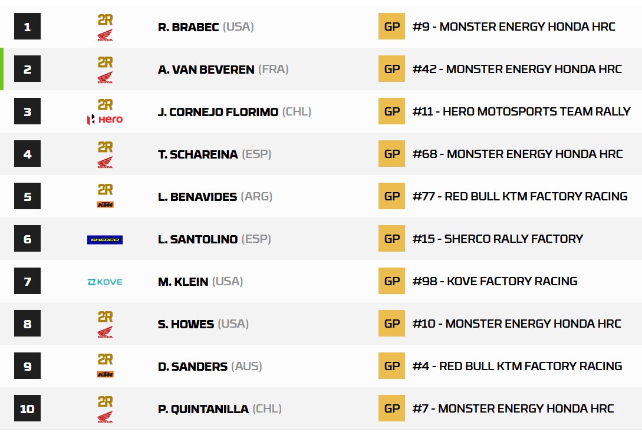642x432 pixels.
Task: Click the Honda logo beside S. Howes
Action: point(105,332)
